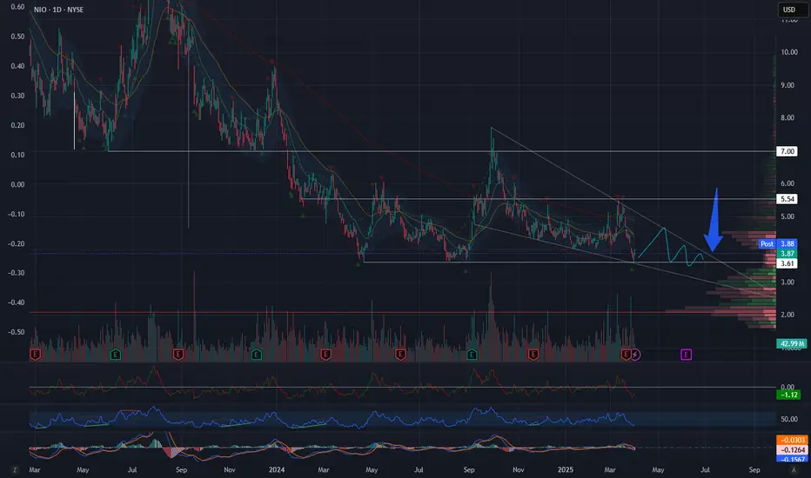Select the 3.61 price line label
This screenshot has height=478, width=811.
(788, 263)
